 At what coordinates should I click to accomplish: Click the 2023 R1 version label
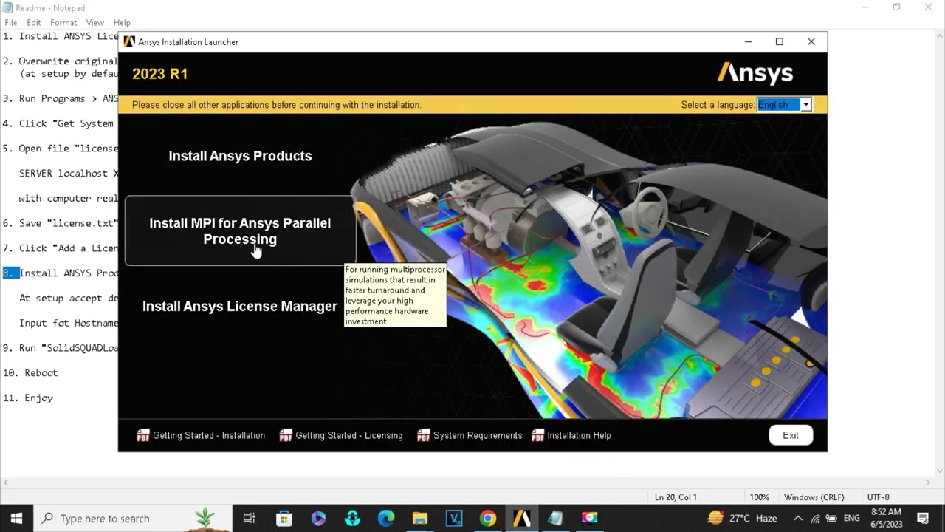tap(160, 74)
